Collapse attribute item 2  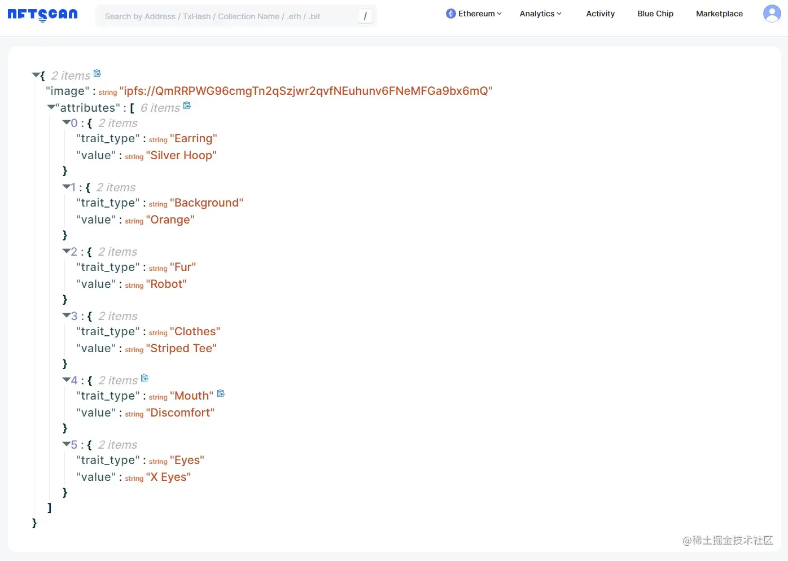click(66, 251)
